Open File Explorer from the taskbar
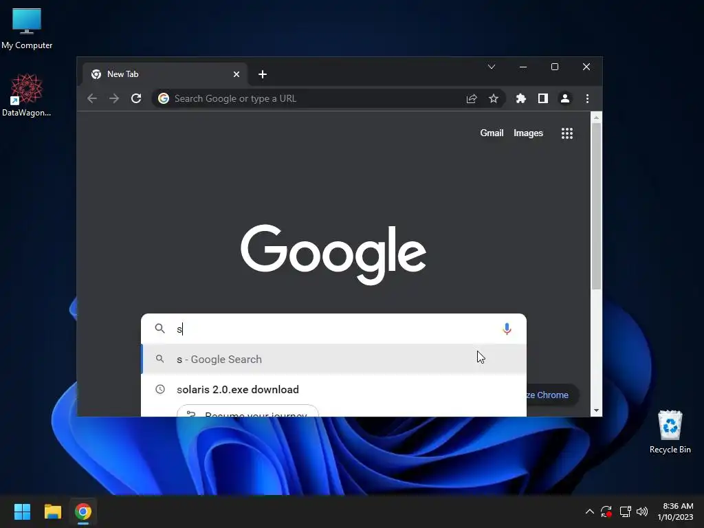The image size is (704, 528). tap(52, 511)
